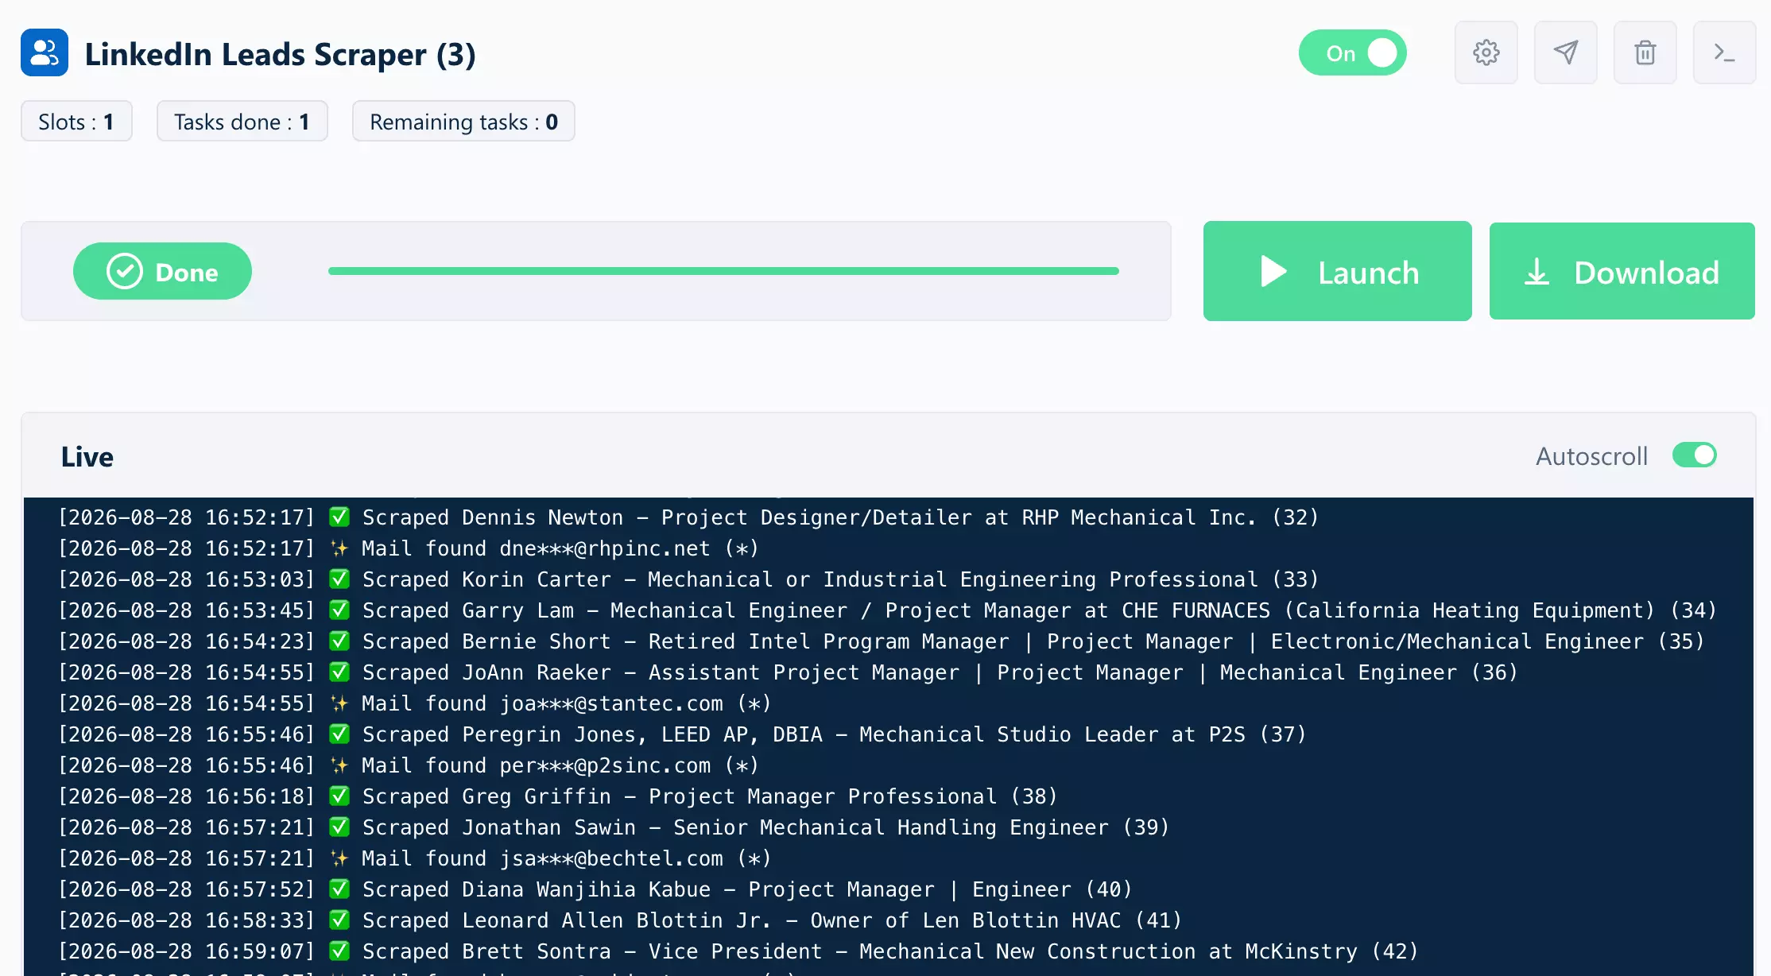The height and width of the screenshot is (976, 1771).
Task: Click the LinkedIn Leads Scraper app logo icon
Action: click(x=45, y=52)
